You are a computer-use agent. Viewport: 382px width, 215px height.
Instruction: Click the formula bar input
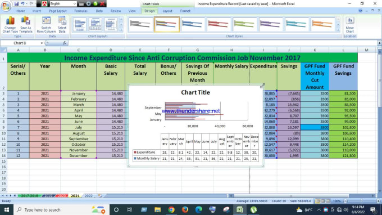[222, 43]
